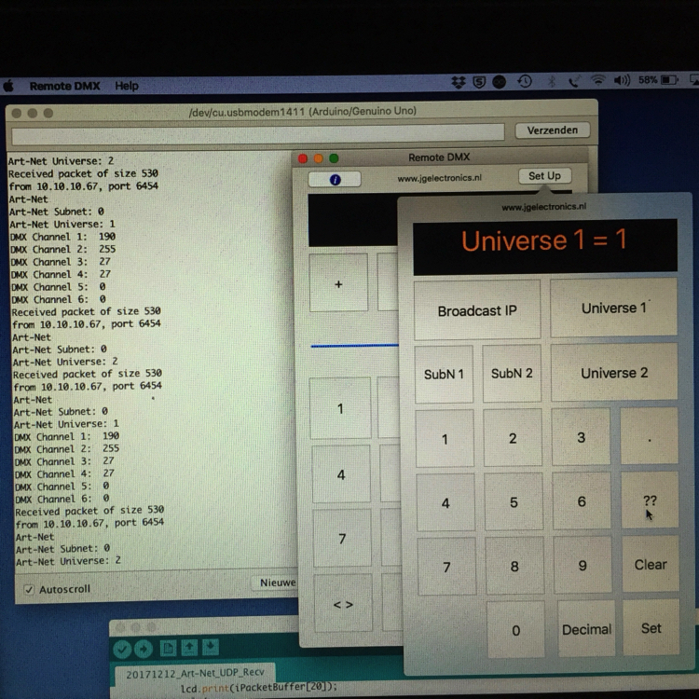Tap keypad digit 2 in setup popover
The width and height of the screenshot is (699, 699).
[x=513, y=438]
